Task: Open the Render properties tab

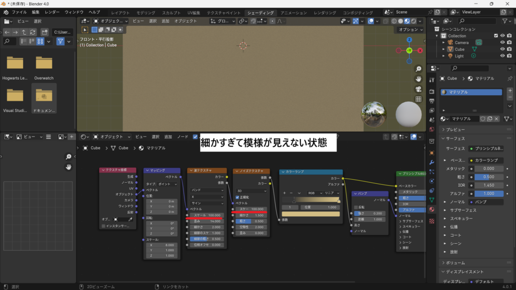Action: (x=432, y=91)
